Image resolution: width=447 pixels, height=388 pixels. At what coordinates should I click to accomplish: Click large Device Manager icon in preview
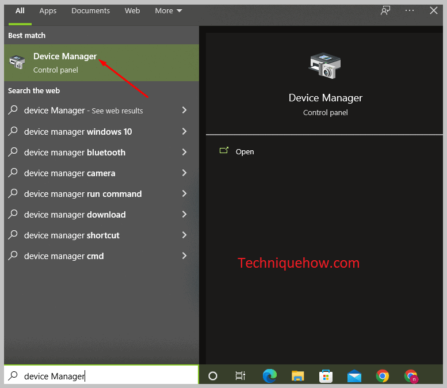click(325, 66)
